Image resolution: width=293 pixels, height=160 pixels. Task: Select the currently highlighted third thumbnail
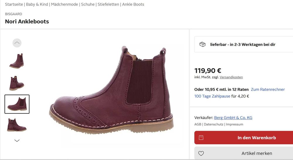click(17, 104)
